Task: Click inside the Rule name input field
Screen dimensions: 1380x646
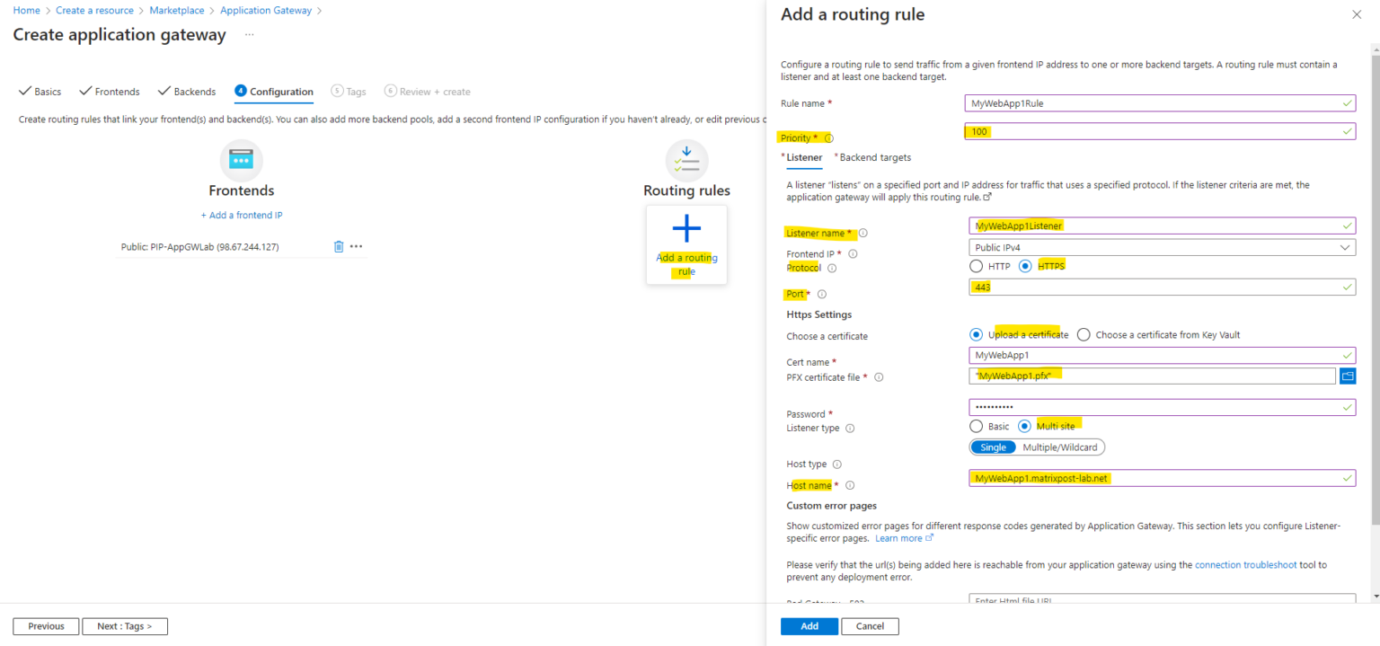Action: pos(1160,102)
